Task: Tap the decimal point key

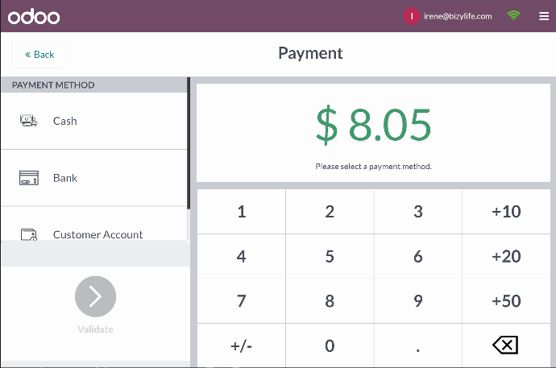Action: 418,345
